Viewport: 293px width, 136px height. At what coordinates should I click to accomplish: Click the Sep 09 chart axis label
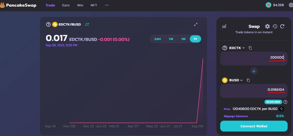(x=197, y=126)
